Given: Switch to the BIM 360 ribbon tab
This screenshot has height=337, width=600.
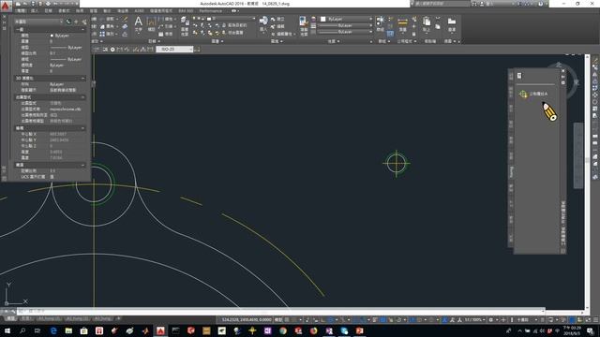Looking at the screenshot, I should [186, 11].
